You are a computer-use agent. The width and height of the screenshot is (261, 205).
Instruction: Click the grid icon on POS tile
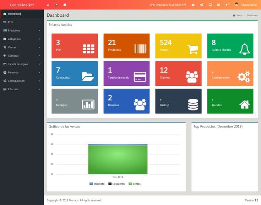(x=88, y=49)
